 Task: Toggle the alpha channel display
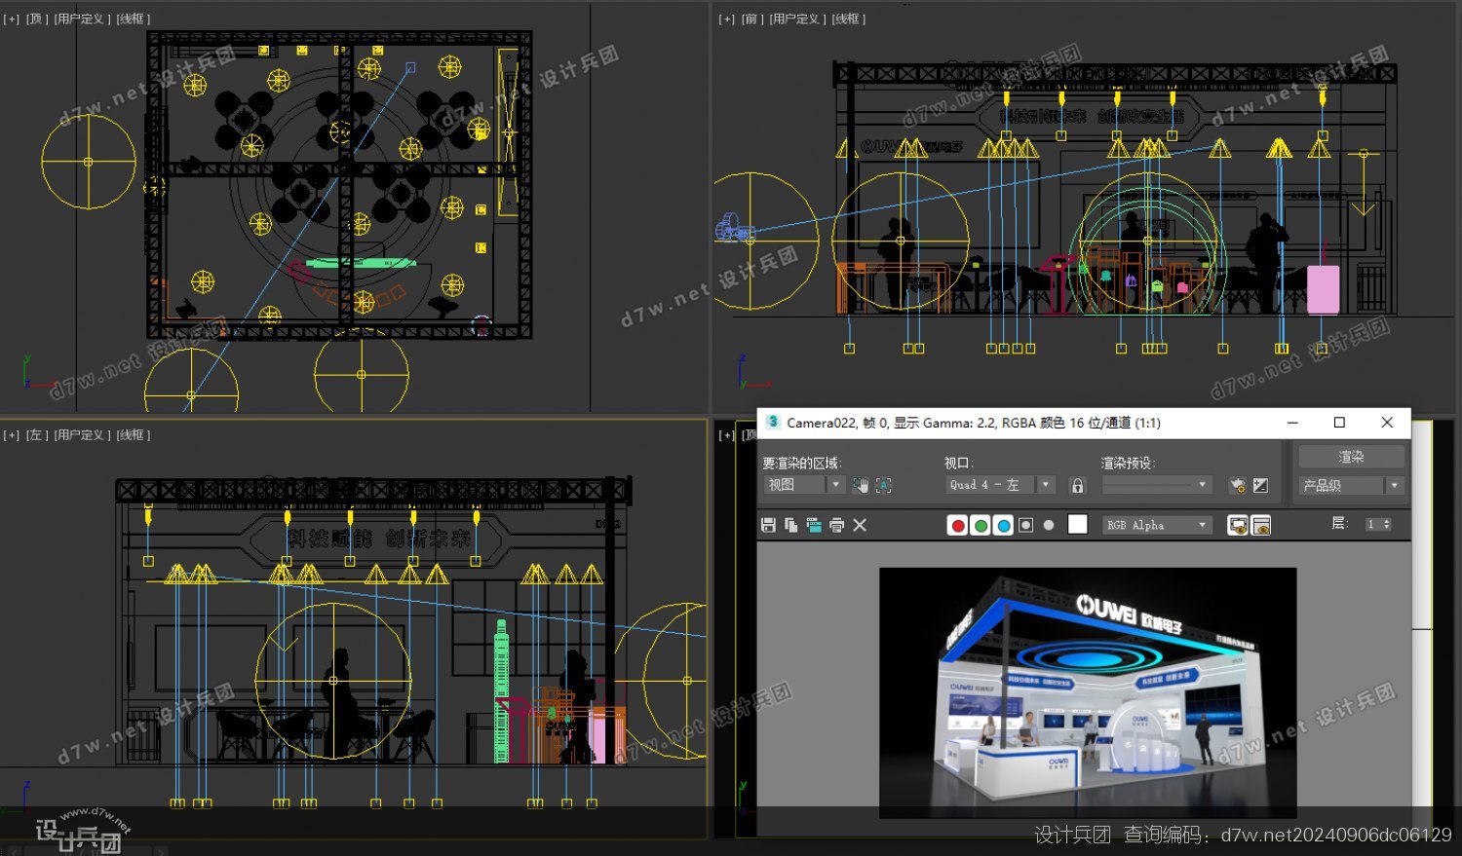1025,525
